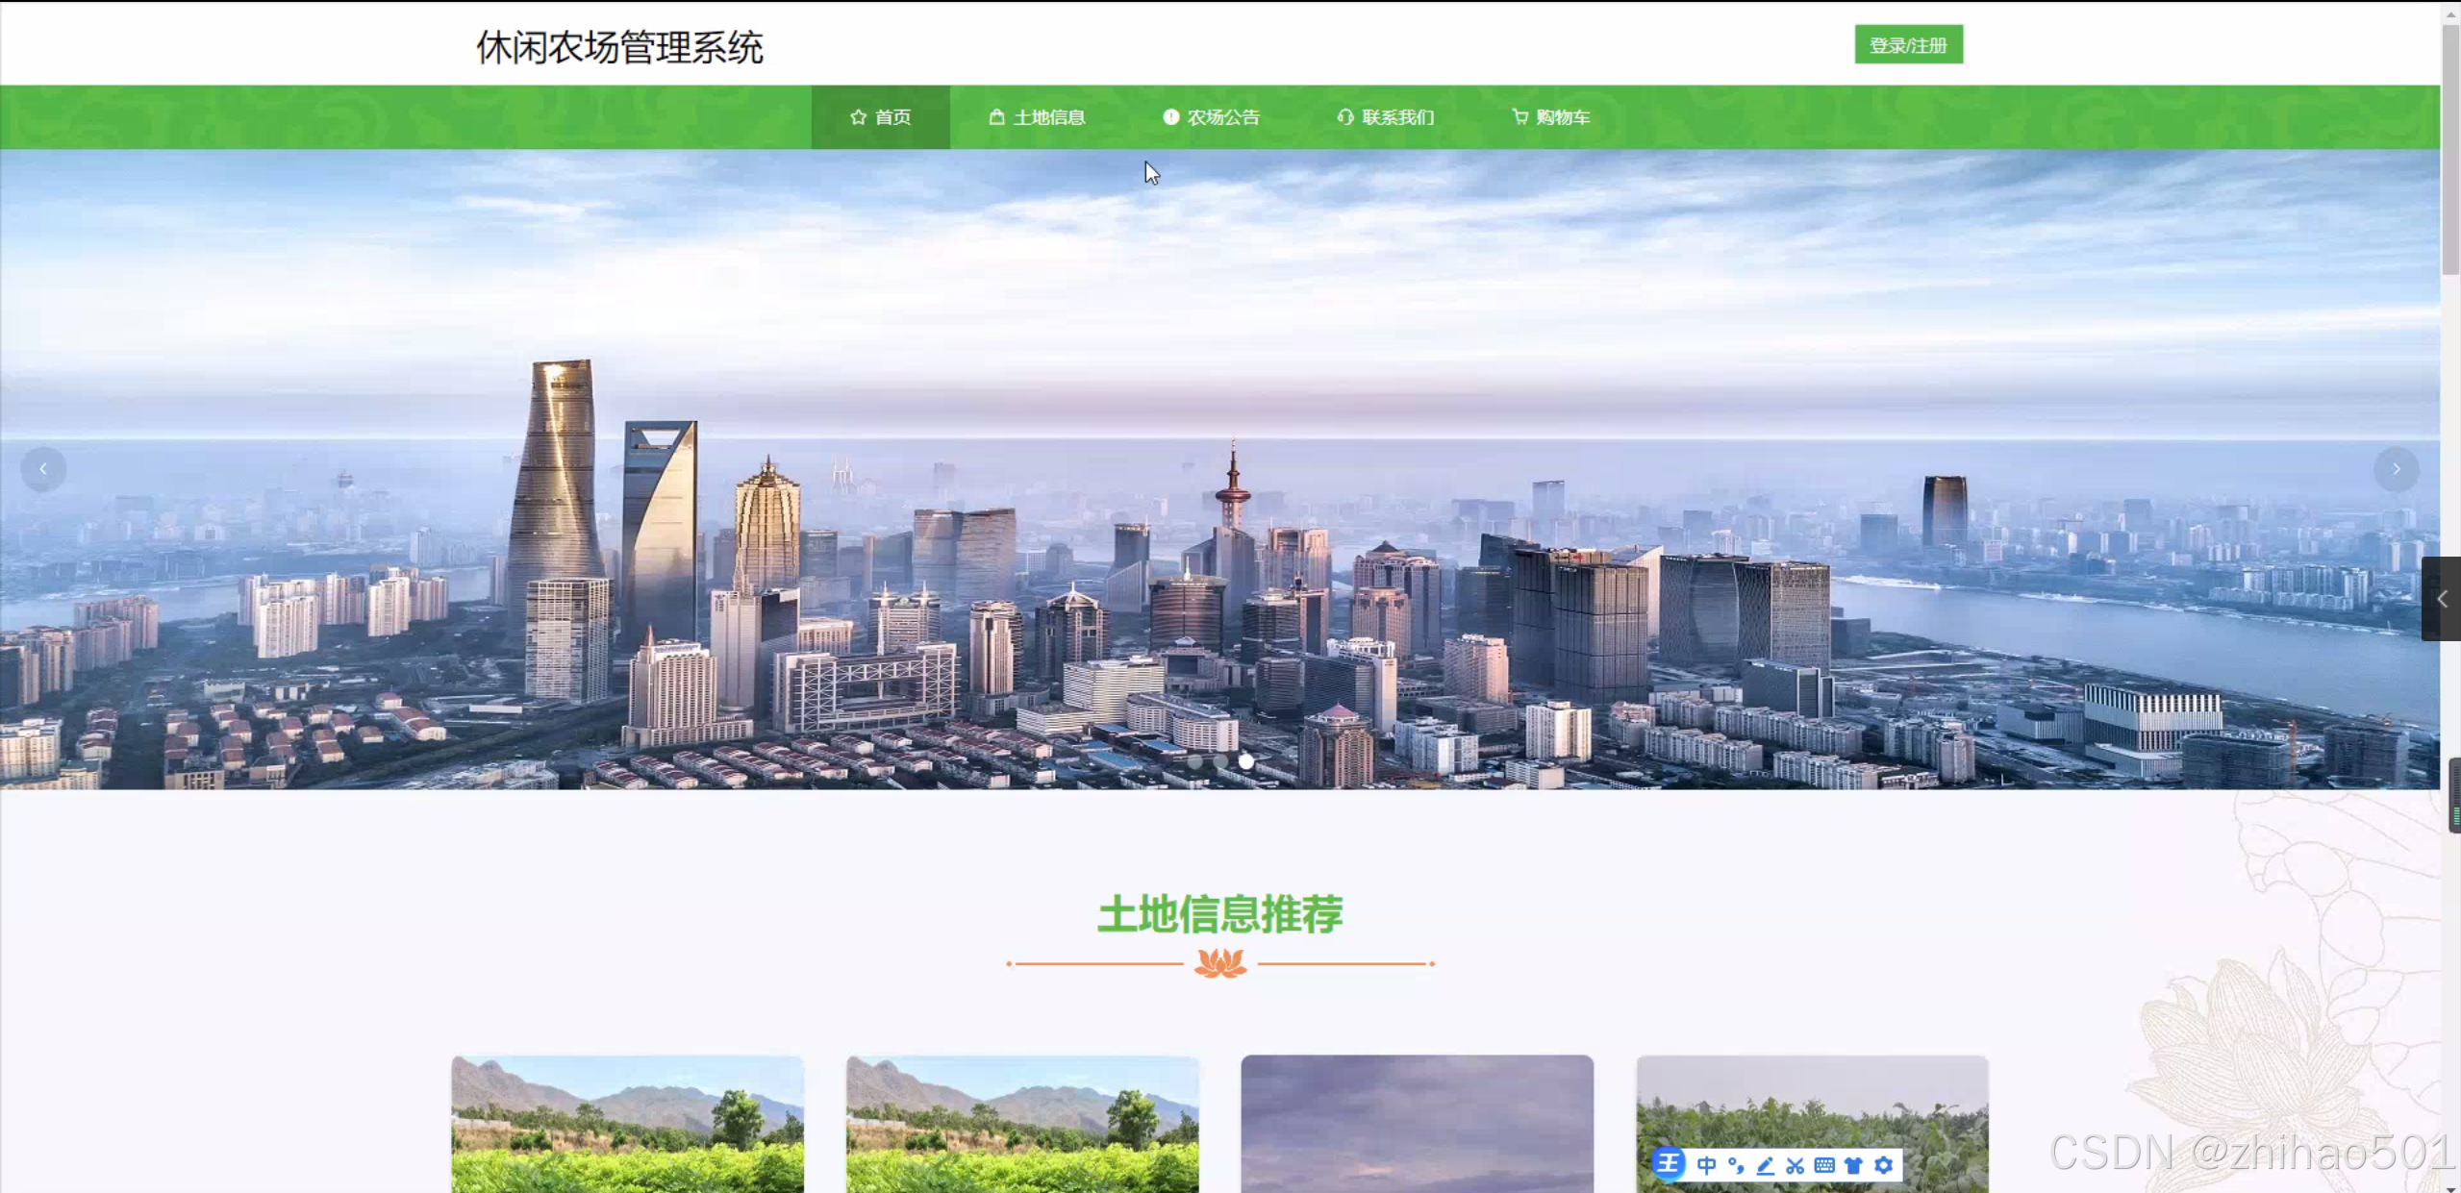Select the star home icon in navigation

(858, 116)
